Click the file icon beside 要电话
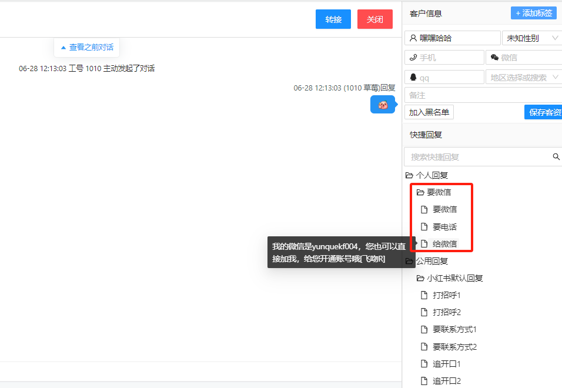 tap(424, 227)
